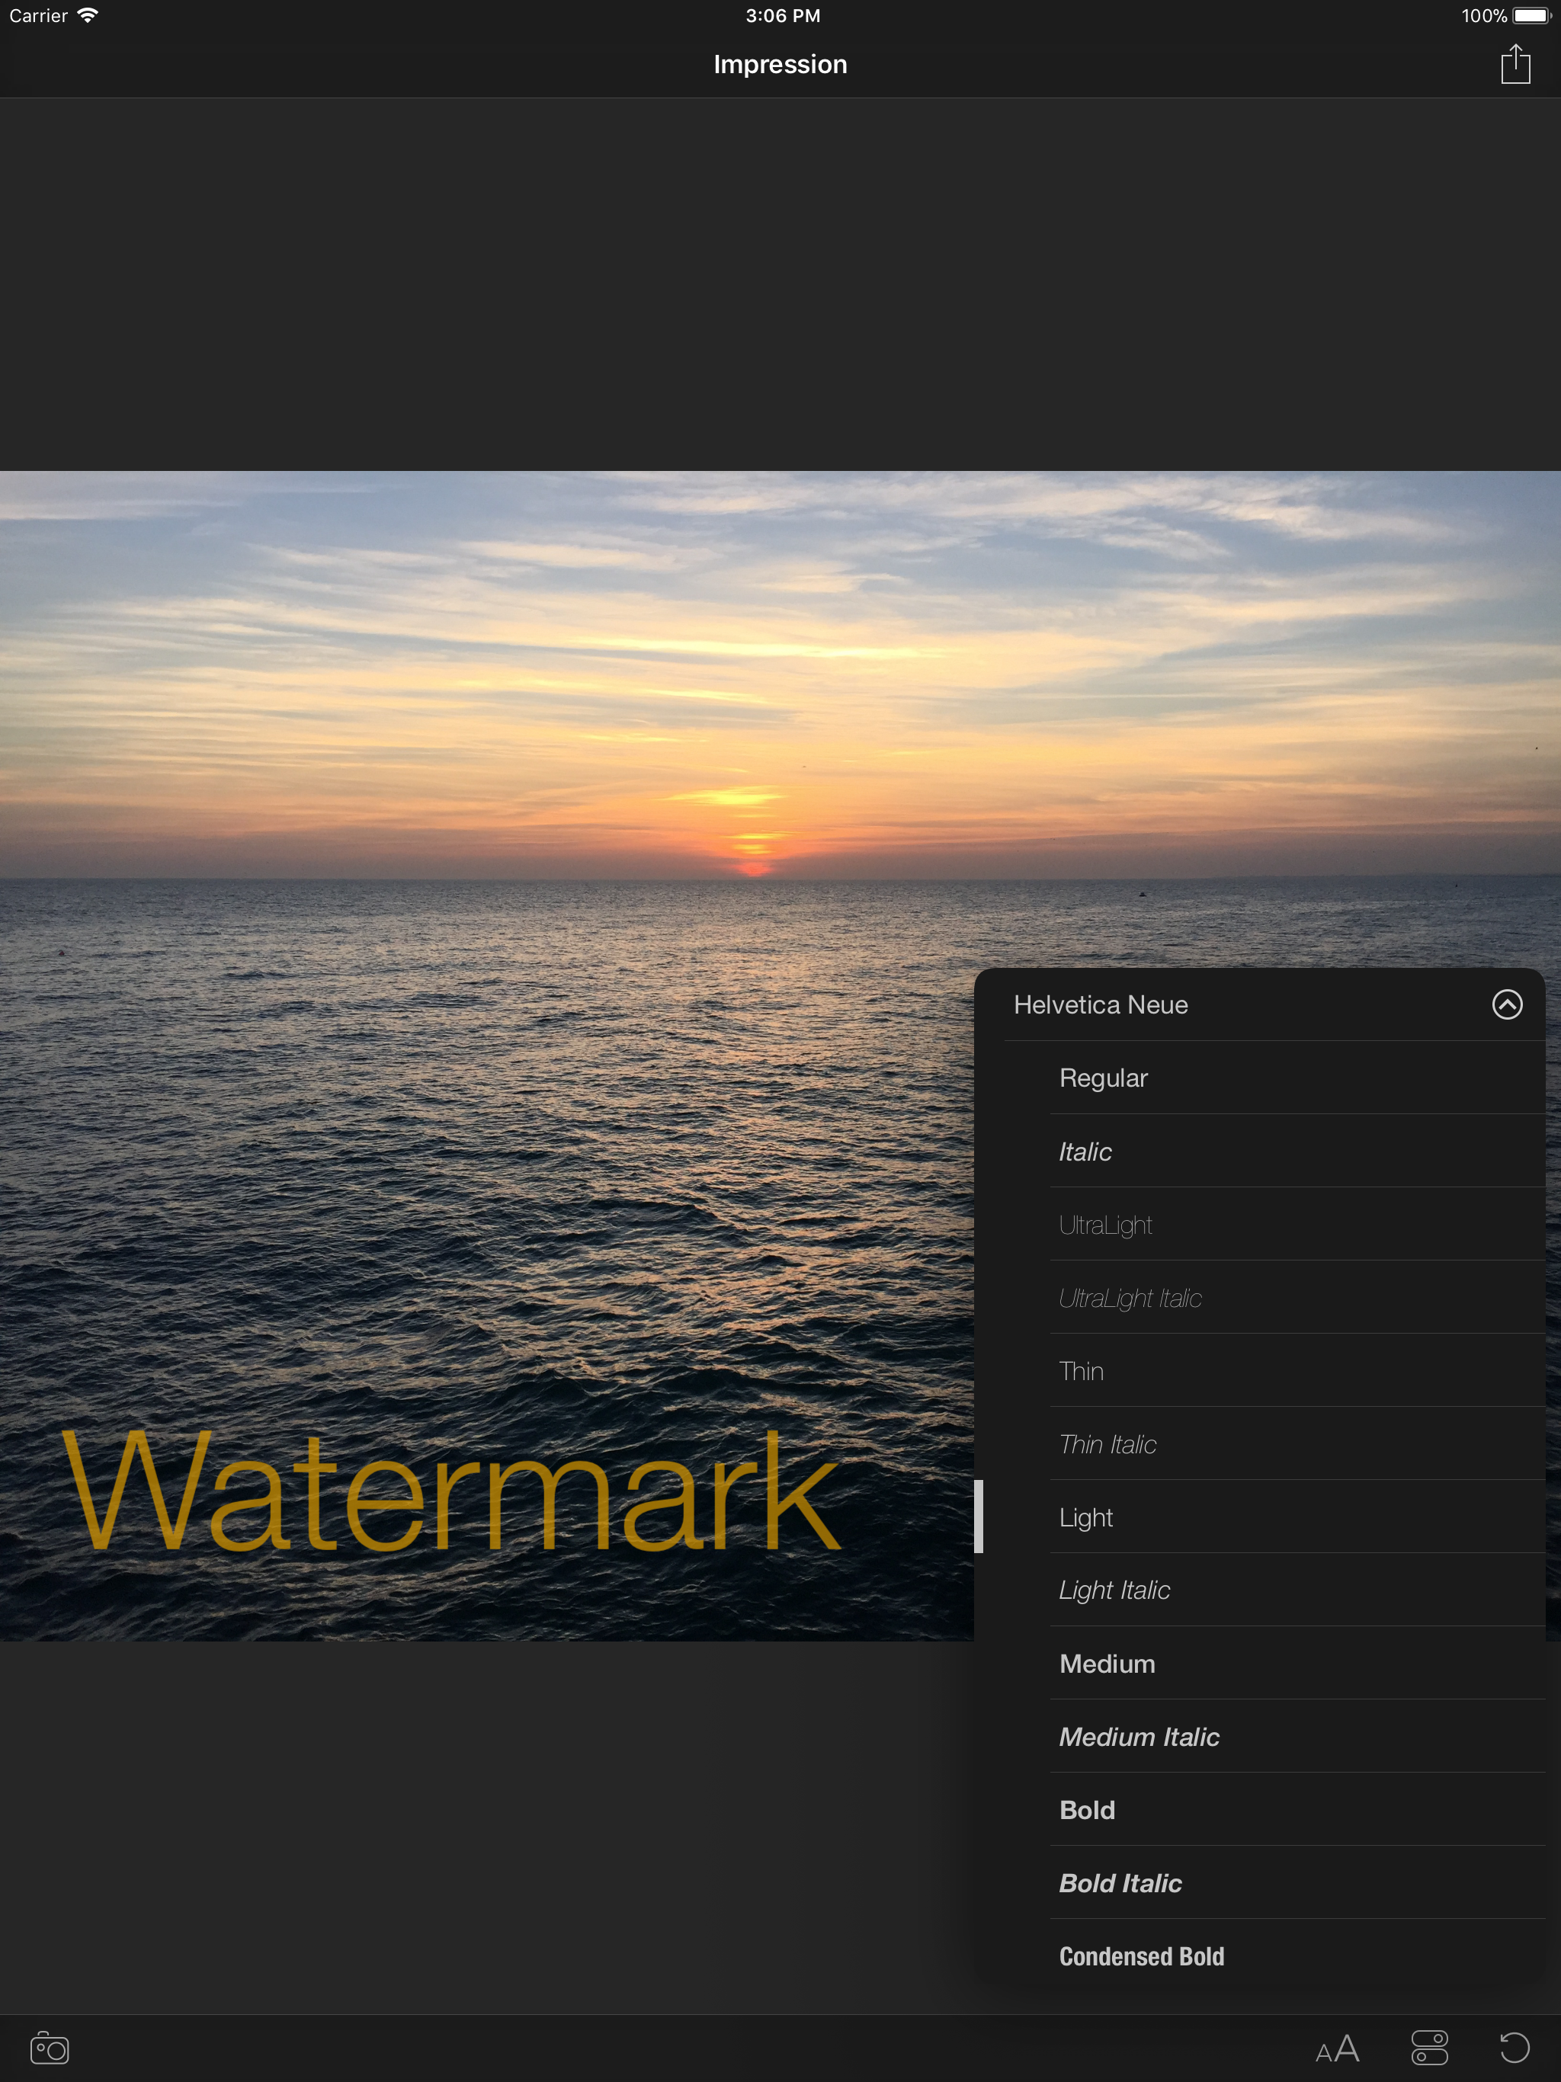The height and width of the screenshot is (2082, 1561).
Task: Select the Italic font style
Action: pos(1085,1152)
